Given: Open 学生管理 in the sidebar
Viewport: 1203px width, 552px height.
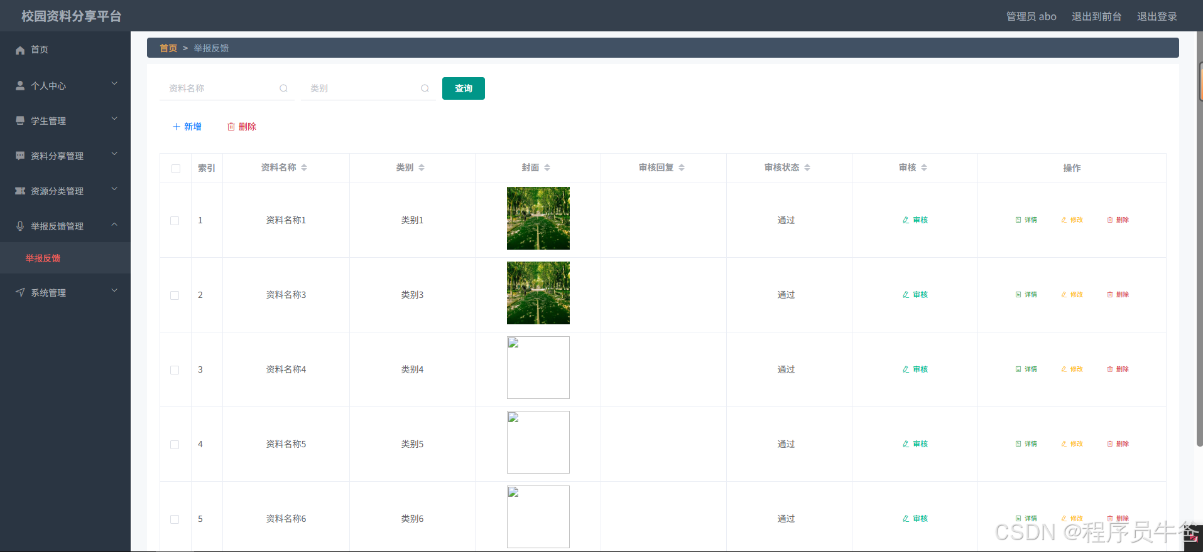Looking at the screenshot, I should pyautogui.click(x=65, y=120).
